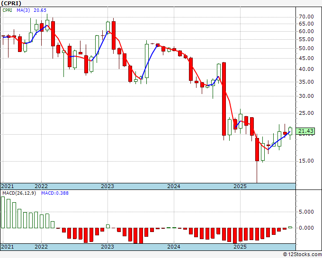Viewport: 322px width, 258px height.
Task: Click 2024 on the MACD timeline
Action: pos(174,247)
